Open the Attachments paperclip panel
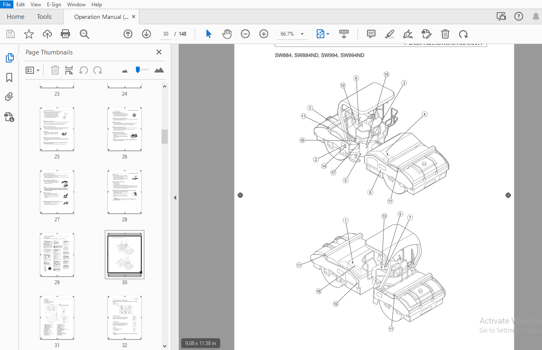This screenshot has height=350, width=542. (x=9, y=97)
